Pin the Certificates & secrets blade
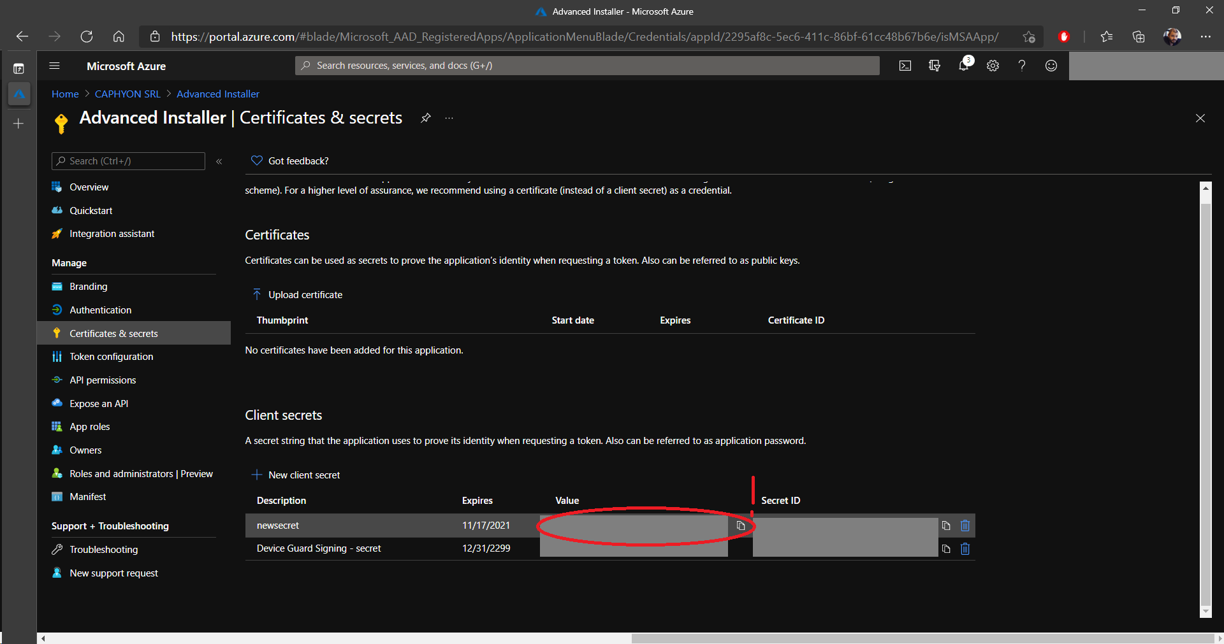This screenshot has height=644, width=1224. [x=426, y=118]
